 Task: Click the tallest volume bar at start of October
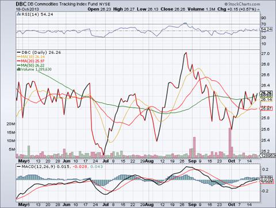(x=230, y=143)
